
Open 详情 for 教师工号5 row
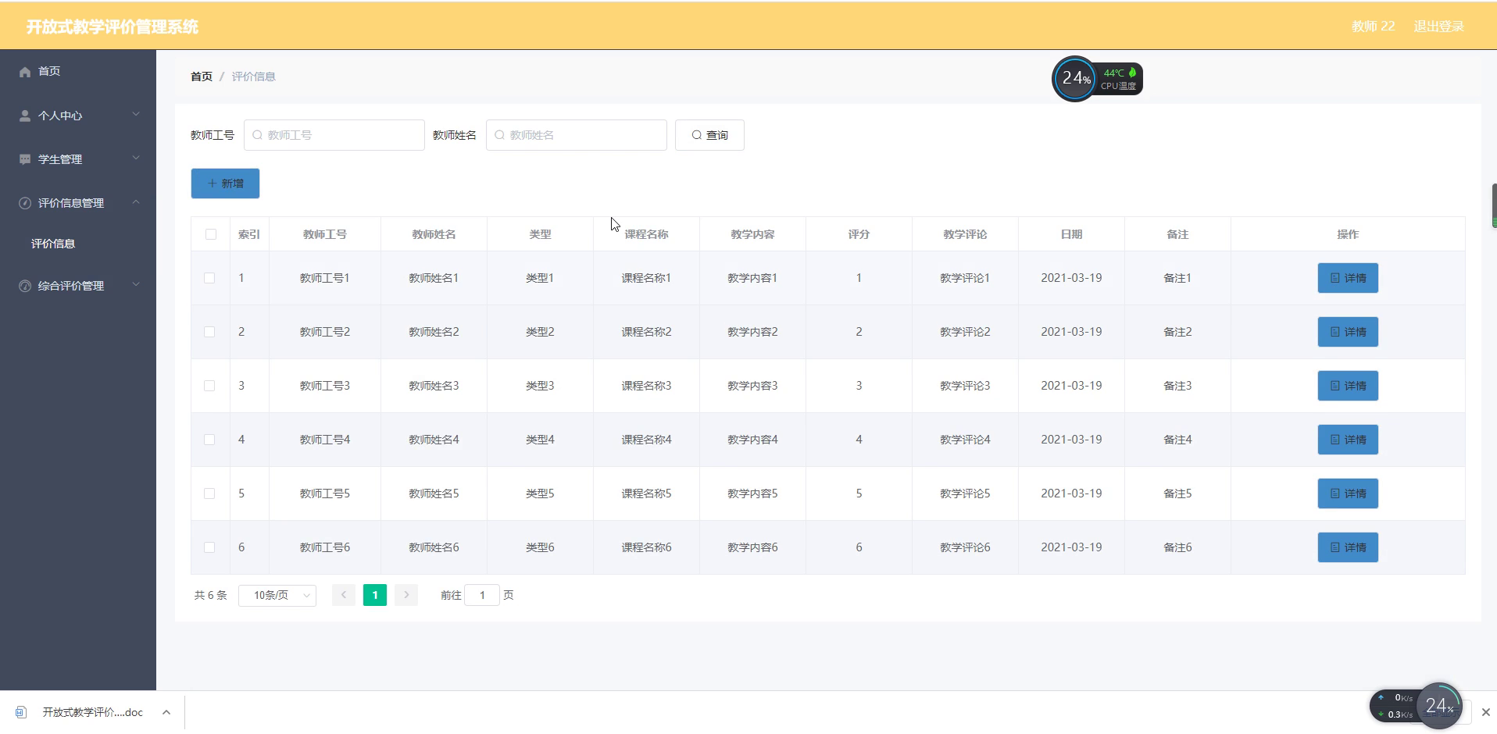point(1348,493)
